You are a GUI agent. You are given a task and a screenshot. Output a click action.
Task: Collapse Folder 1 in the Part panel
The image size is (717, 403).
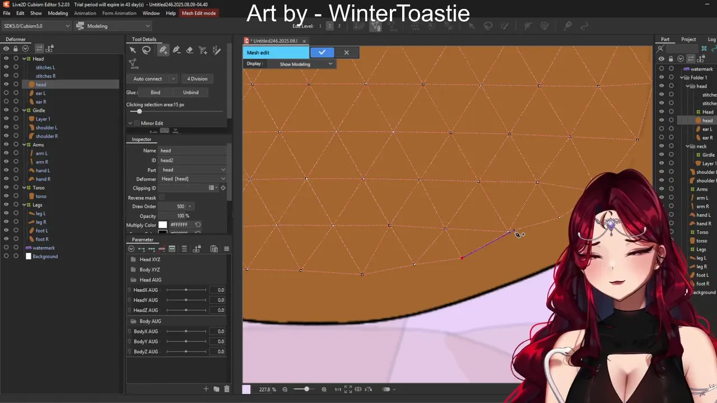[682, 78]
